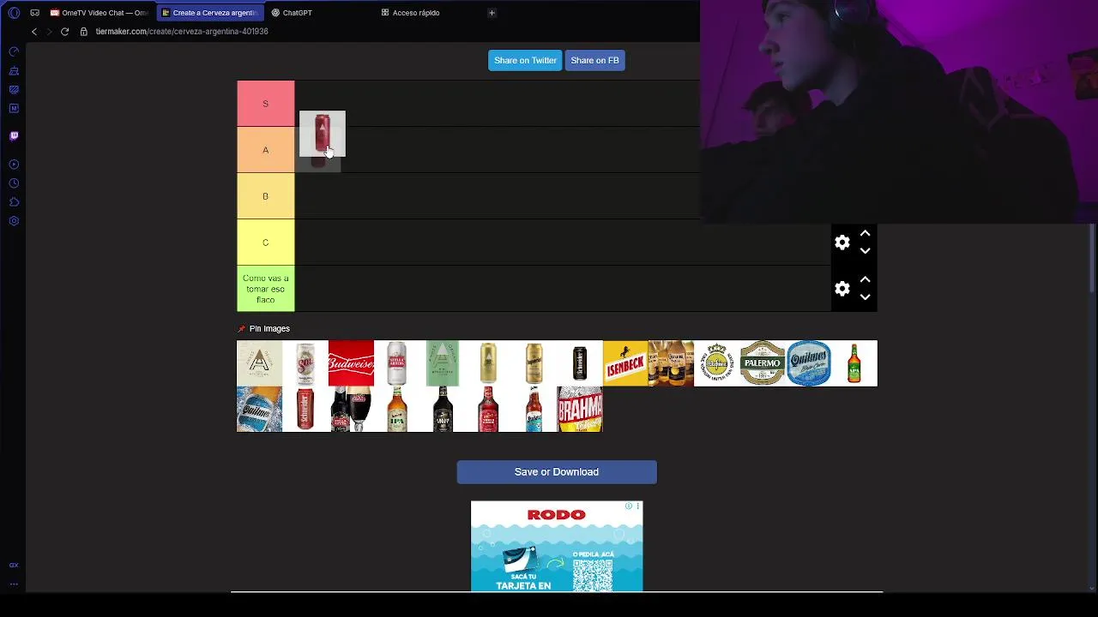Move 'Como vas a tomar eso flaco' row up

pyautogui.click(x=865, y=279)
